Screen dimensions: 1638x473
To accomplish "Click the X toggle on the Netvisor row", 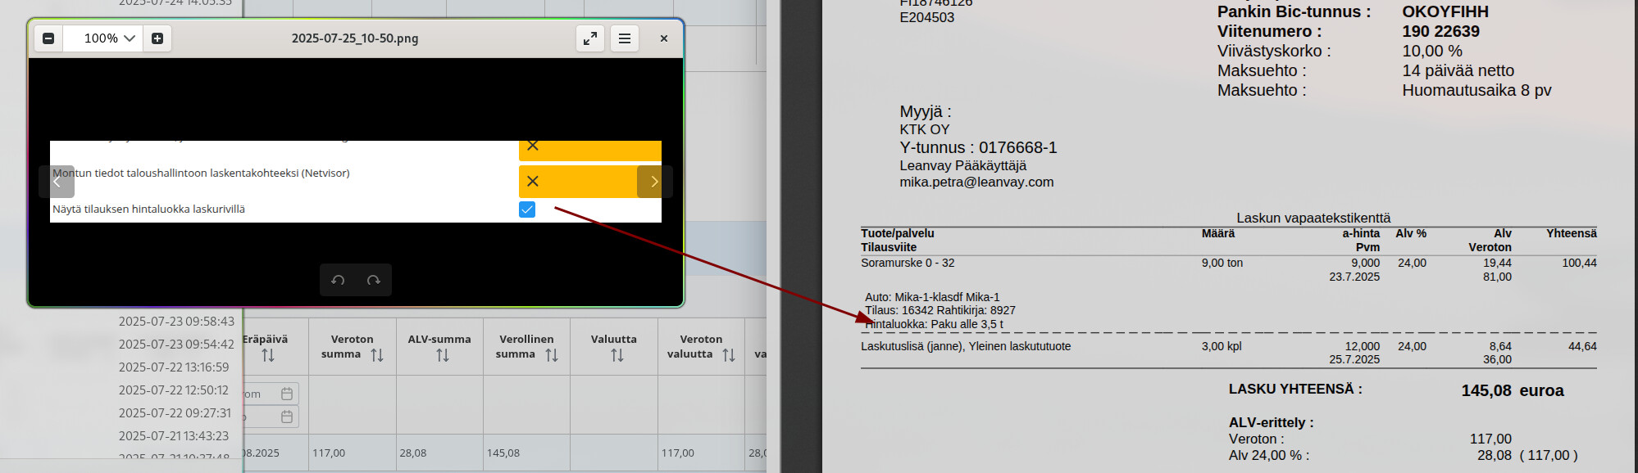I will (x=533, y=182).
